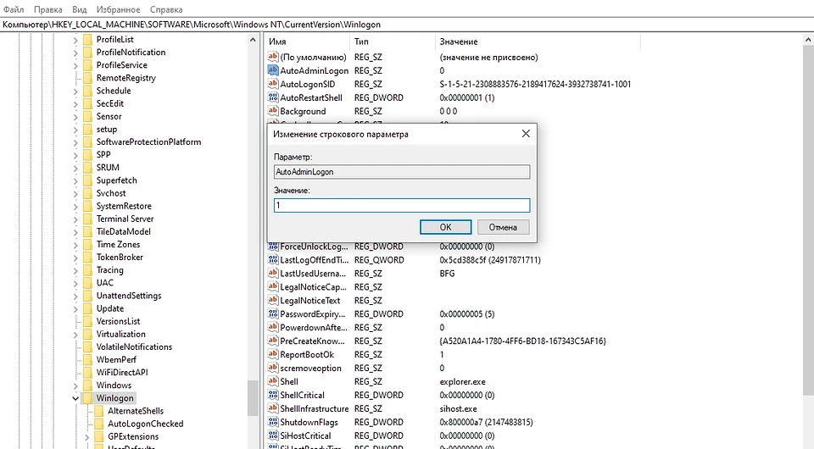The width and height of the screenshot is (814, 449).
Task: Confirm the value with OK button
Action: pos(445,227)
